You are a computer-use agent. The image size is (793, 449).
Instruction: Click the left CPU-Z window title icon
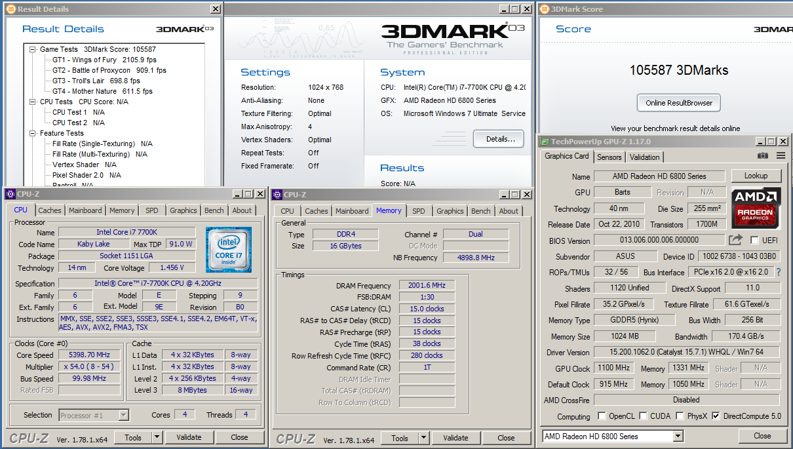pos(10,195)
